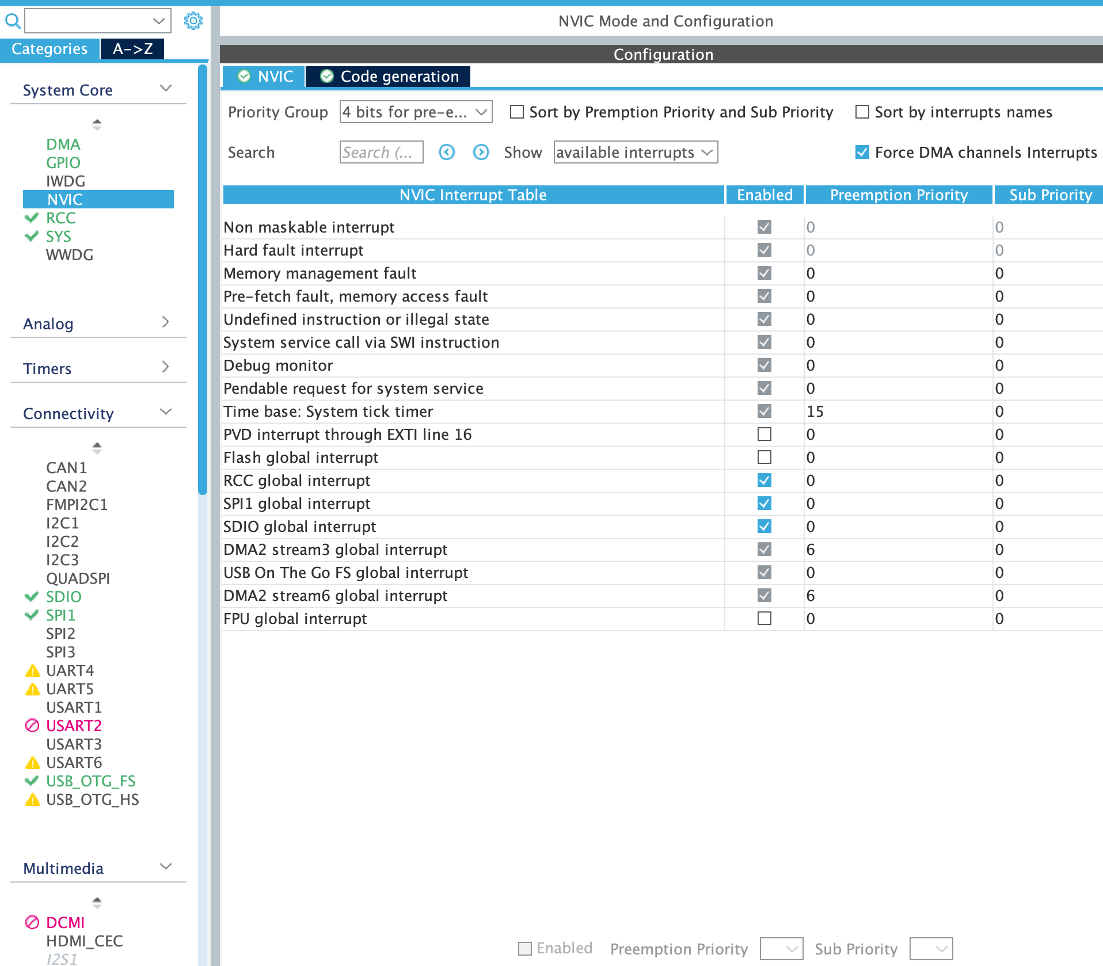Click the forbidden icon beside USART2

pos(32,725)
